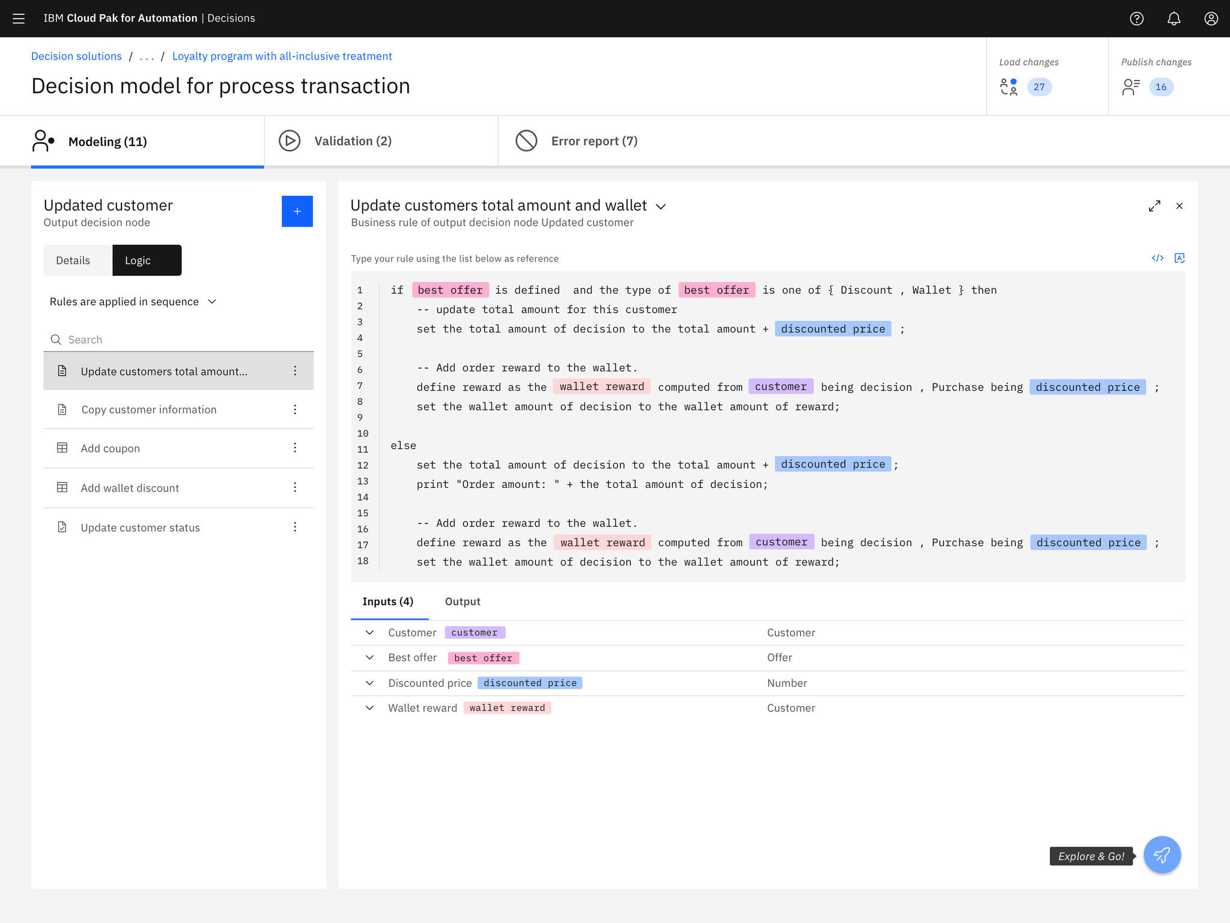Click the vocabulary text icon beside code icon
Viewport: 1230px width, 923px height.
click(1180, 258)
